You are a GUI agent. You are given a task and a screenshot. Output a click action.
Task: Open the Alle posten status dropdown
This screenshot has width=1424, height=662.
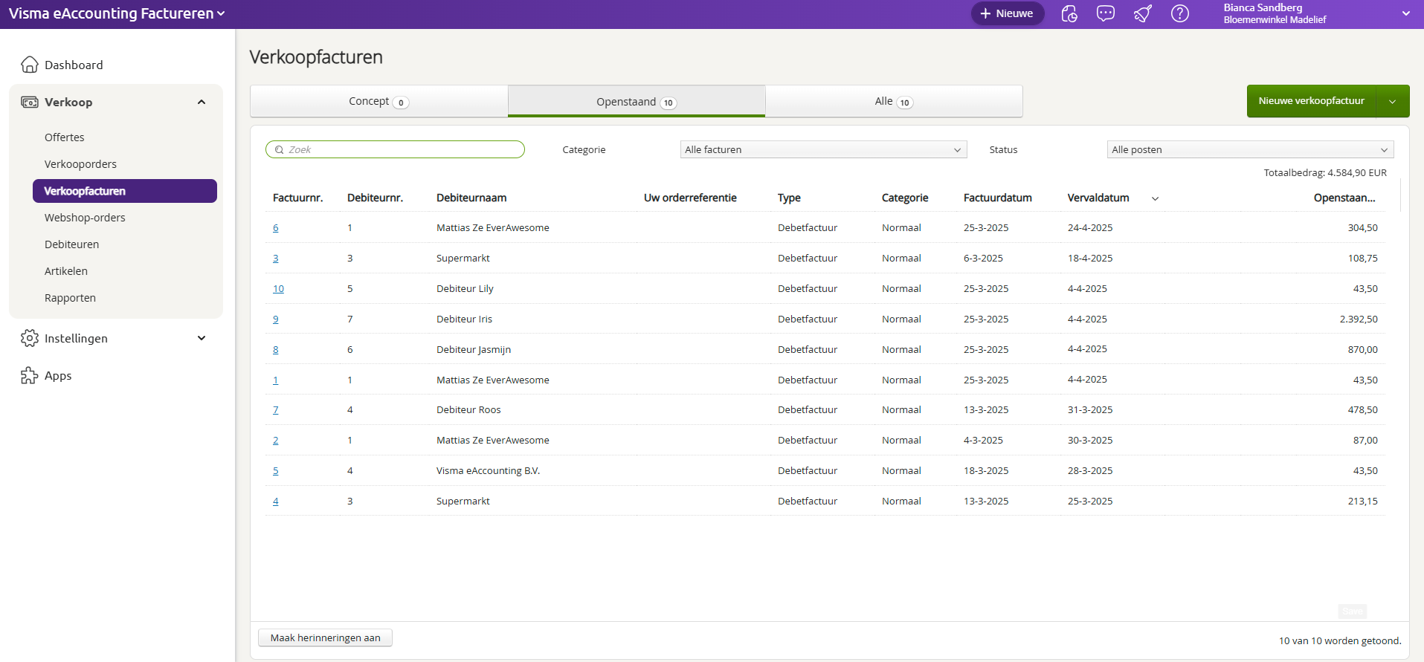[x=1250, y=149]
